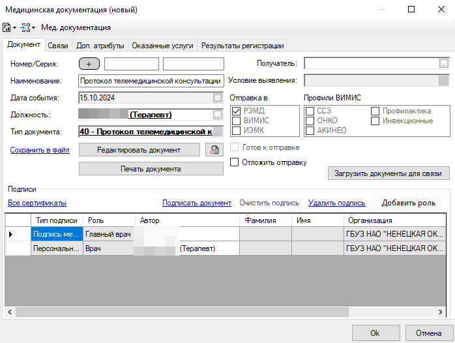Click the Мед. документация toolbar label

(x=76, y=27)
